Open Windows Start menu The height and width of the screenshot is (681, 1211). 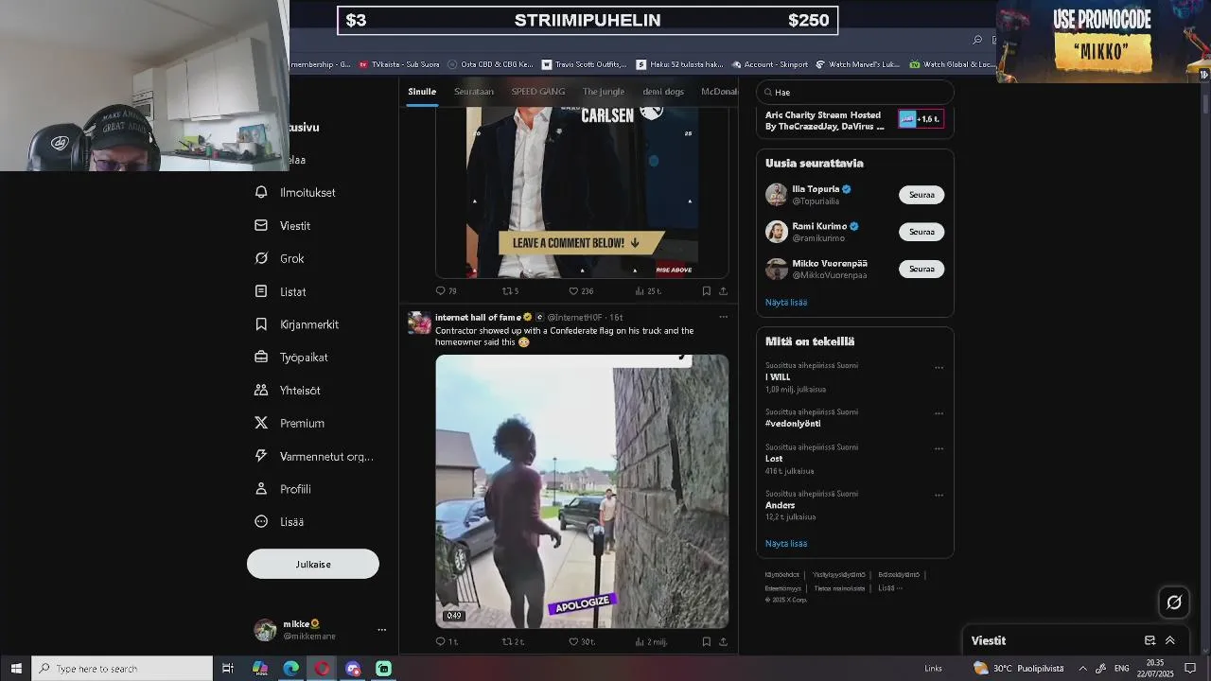click(16, 669)
